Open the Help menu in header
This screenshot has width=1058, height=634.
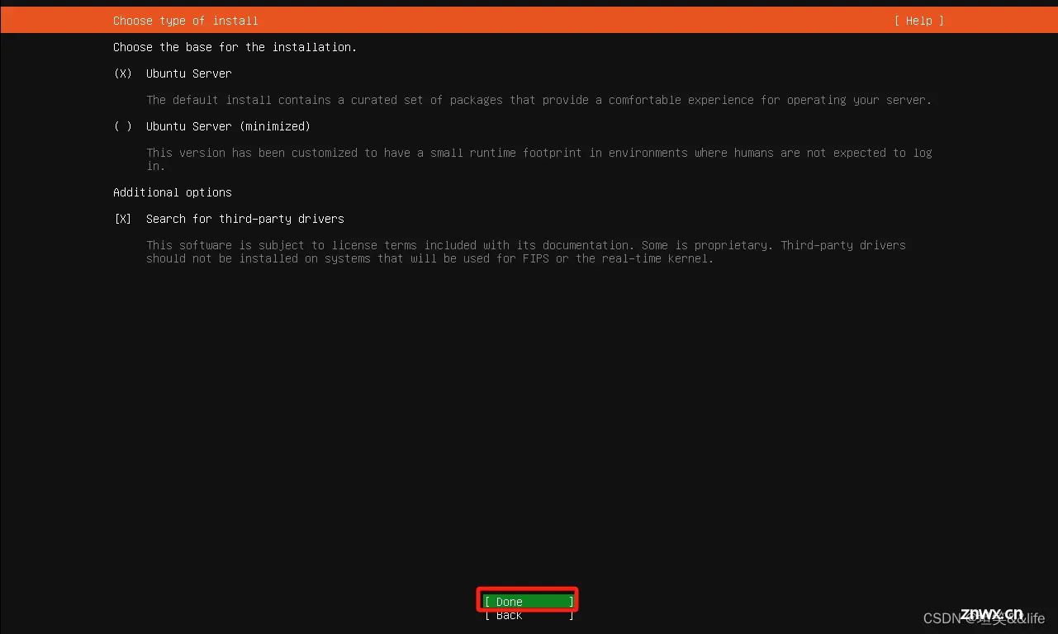point(918,21)
